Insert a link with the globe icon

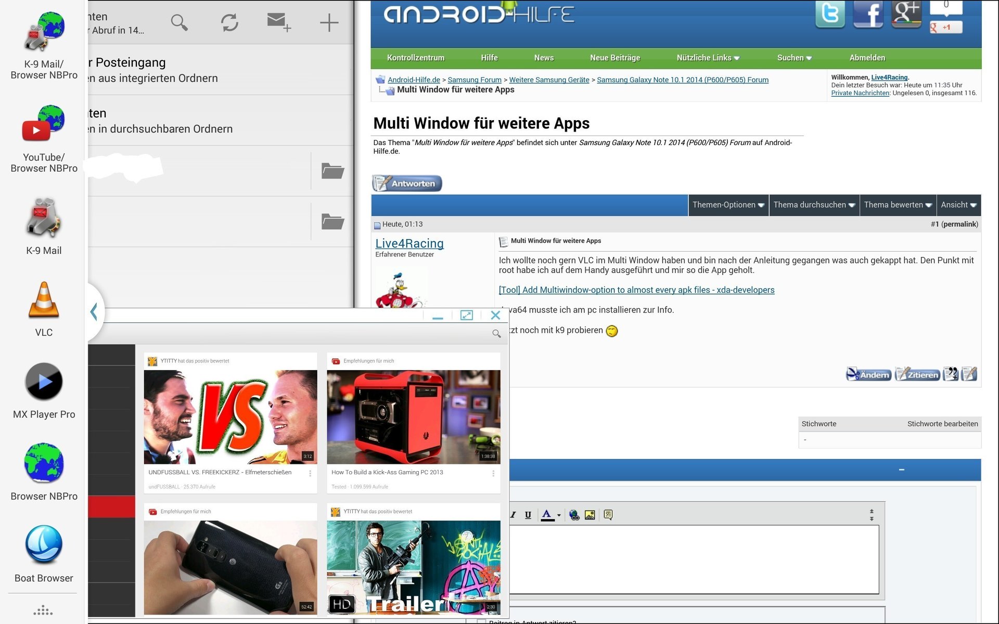(x=574, y=515)
